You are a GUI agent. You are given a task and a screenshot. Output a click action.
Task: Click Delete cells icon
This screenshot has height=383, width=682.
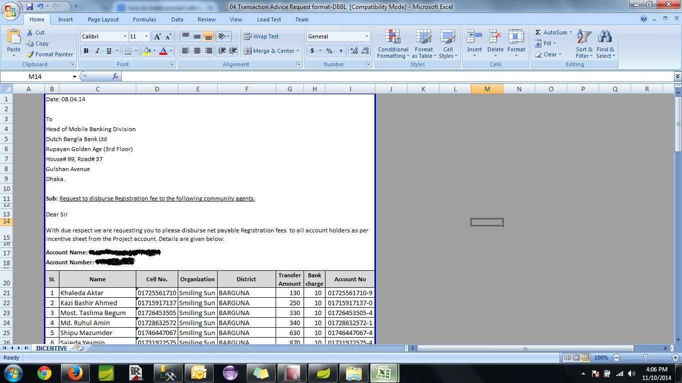point(495,37)
